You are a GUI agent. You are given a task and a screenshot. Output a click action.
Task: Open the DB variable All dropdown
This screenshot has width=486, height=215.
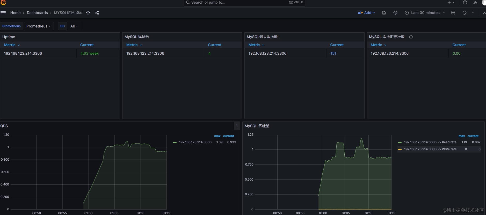pyautogui.click(x=74, y=26)
